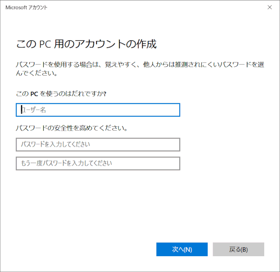Click the text パスワードの安全性を高めてください。

tap(72, 128)
